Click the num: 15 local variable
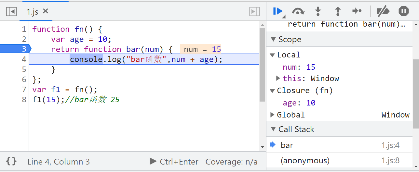The width and height of the screenshot is (419, 172). tap(299, 67)
